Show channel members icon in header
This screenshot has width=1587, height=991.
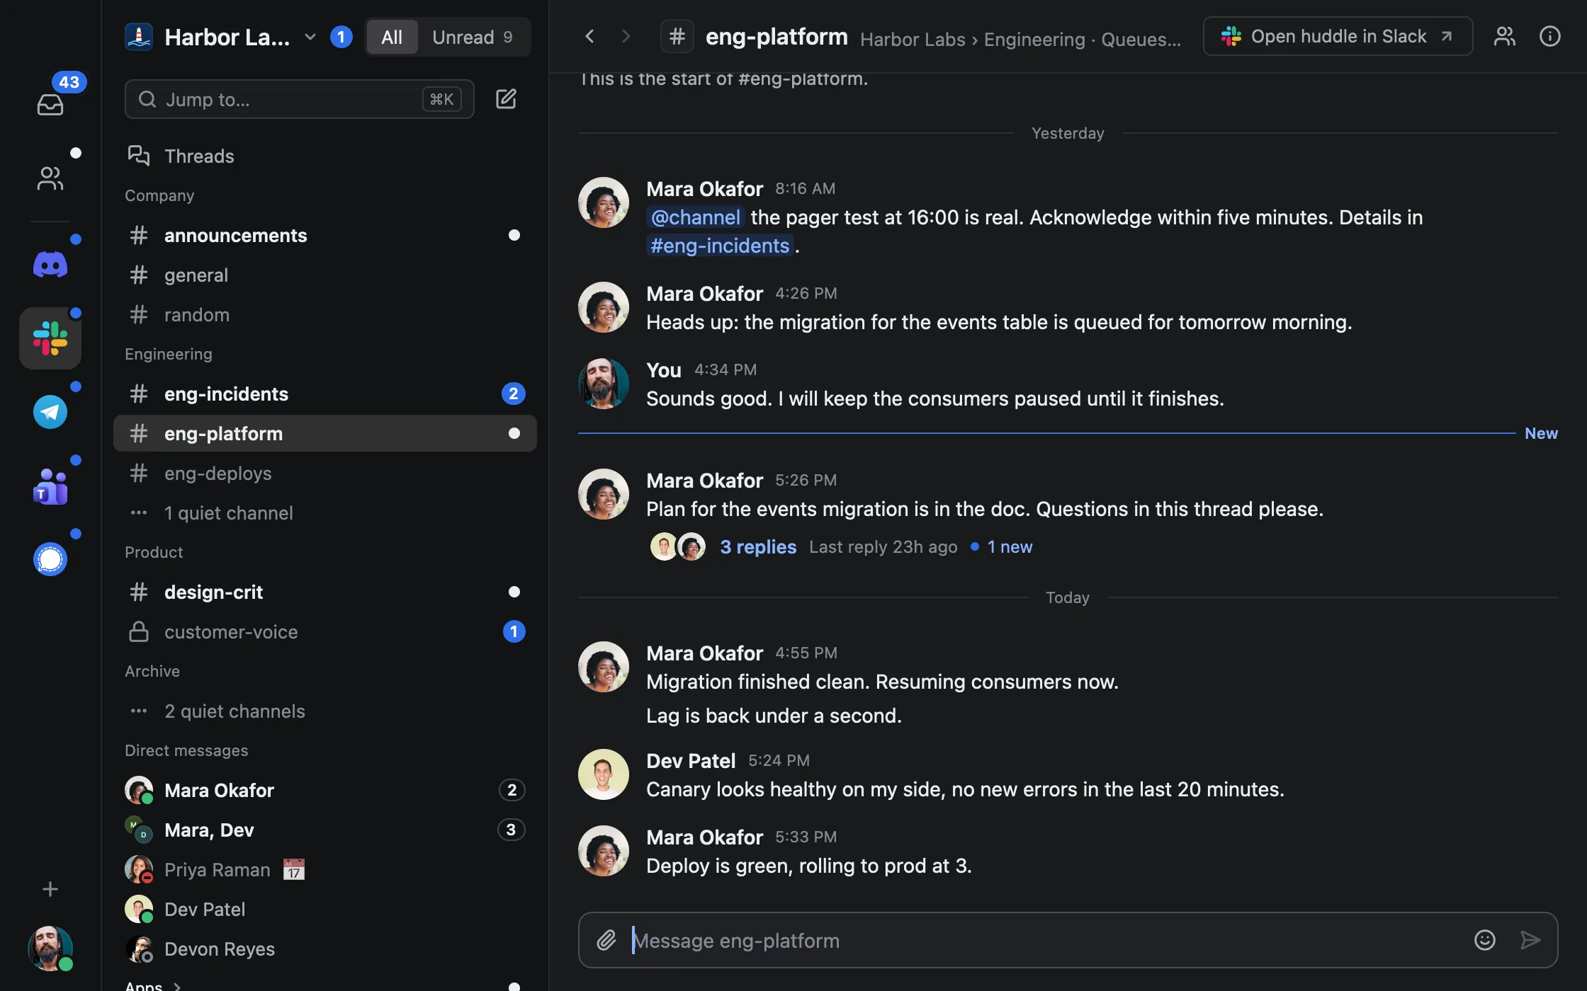1504,36
